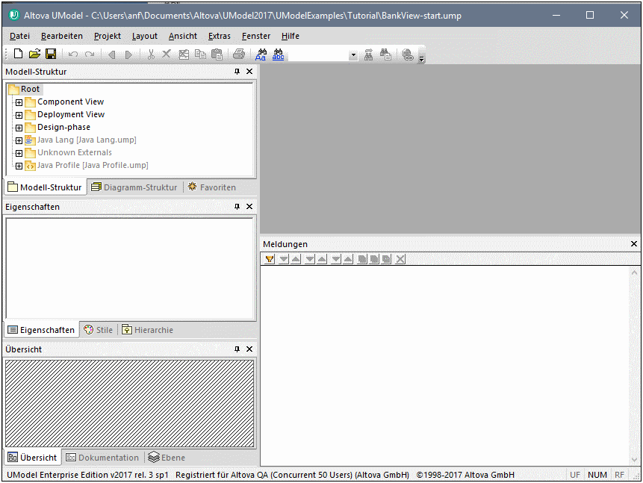643x483 pixels.
Task: Click the New file toolbar icon
Action: (19, 54)
